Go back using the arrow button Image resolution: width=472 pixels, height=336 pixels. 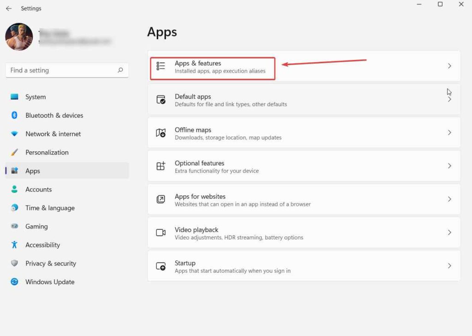pyautogui.click(x=9, y=8)
